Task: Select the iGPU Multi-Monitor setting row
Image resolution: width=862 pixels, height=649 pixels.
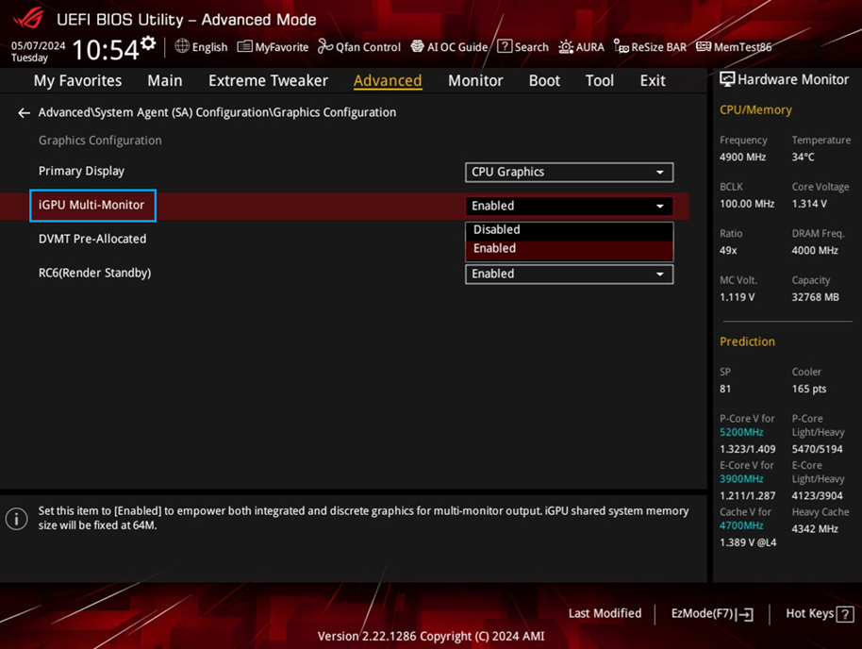Action: (x=344, y=206)
